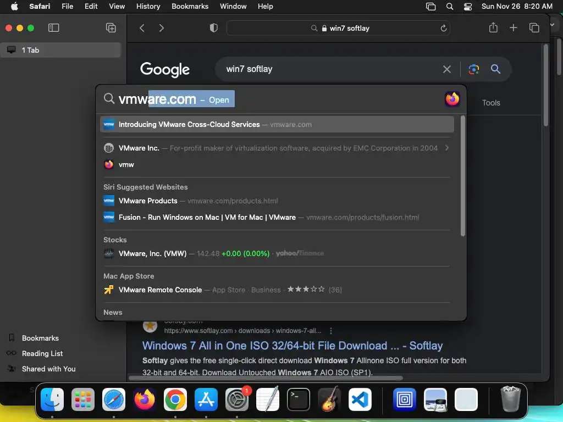This screenshot has height=422, width=563.
Task: Open the Window menu
Action: click(x=233, y=7)
